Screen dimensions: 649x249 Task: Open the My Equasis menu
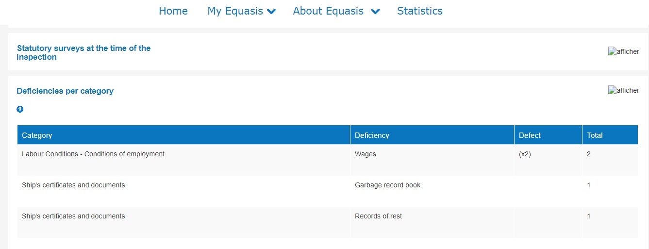click(235, 11)
